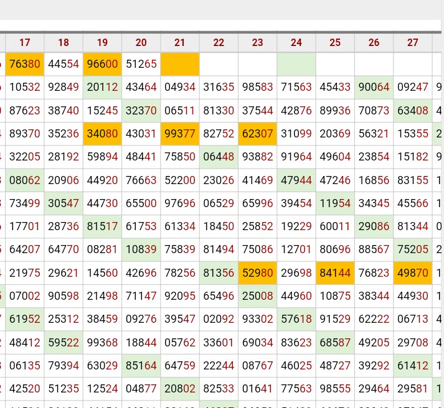Click the green cell 61412

pos(413,366)
